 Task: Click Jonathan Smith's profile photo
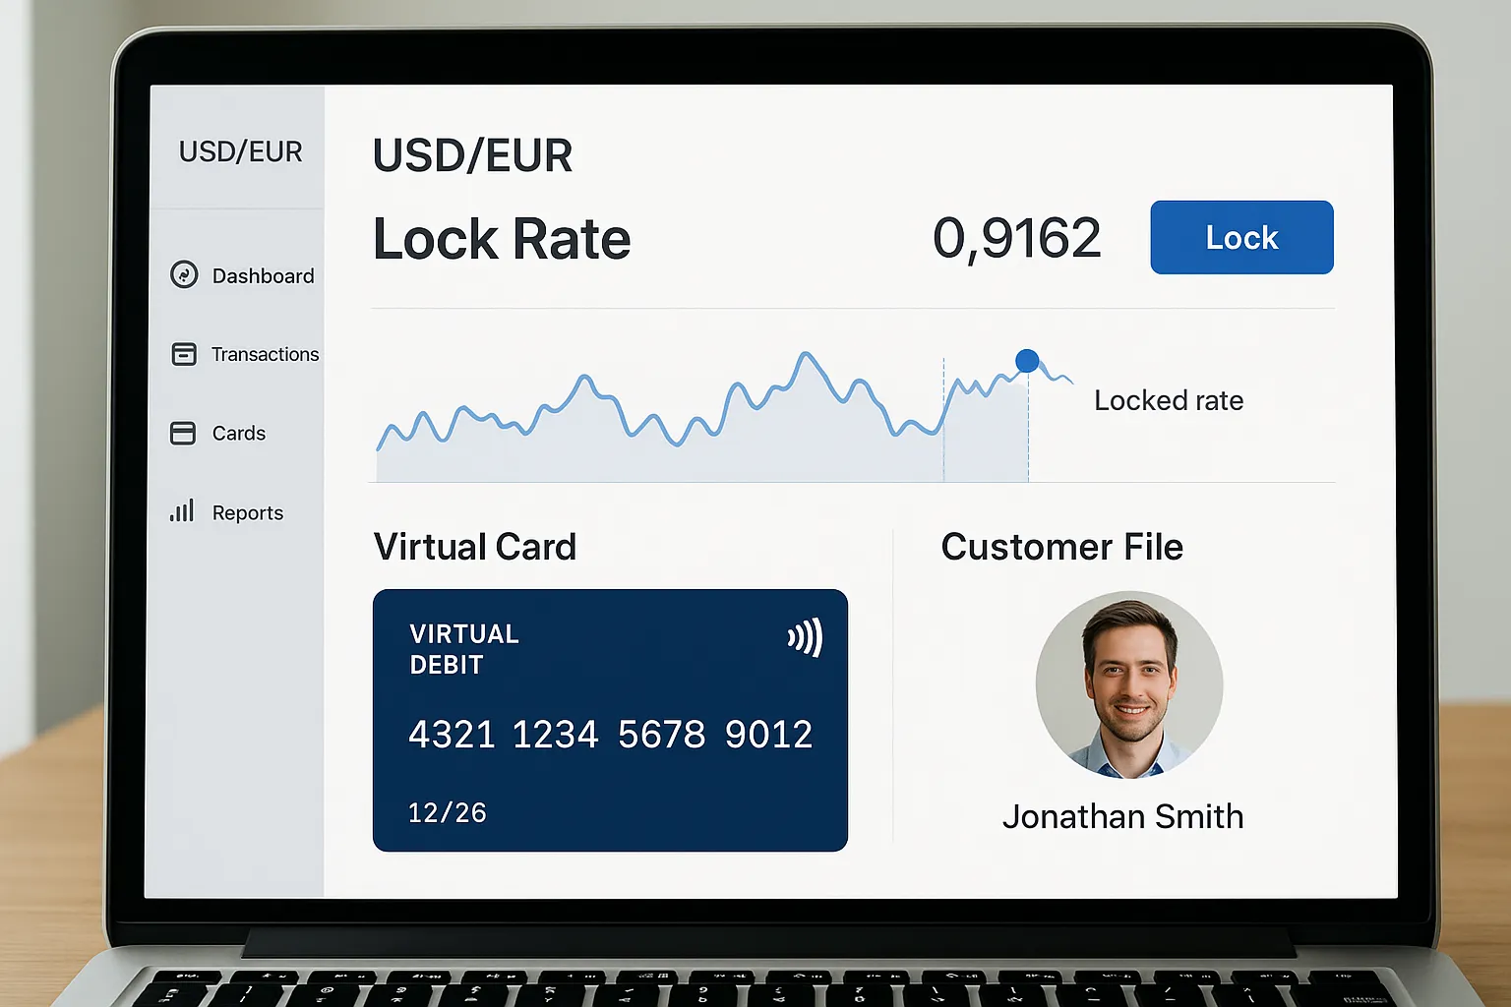click(x=1128, y=685)
